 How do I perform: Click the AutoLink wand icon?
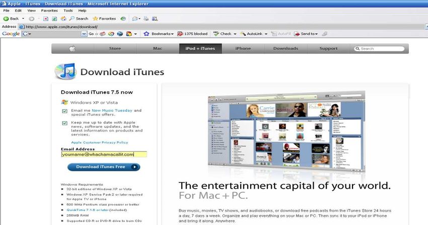[x=243, y=34]
